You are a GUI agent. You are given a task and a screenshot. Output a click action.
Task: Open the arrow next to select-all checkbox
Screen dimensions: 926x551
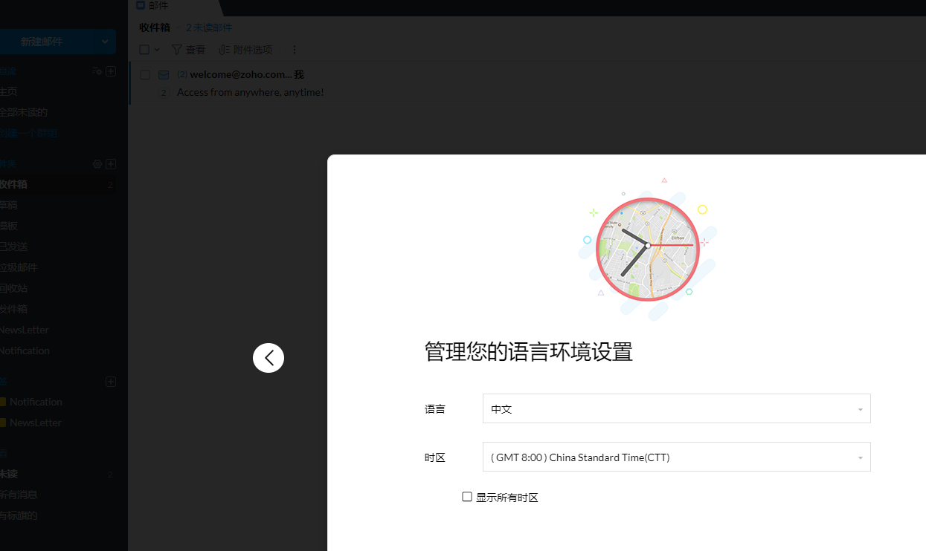157,50
